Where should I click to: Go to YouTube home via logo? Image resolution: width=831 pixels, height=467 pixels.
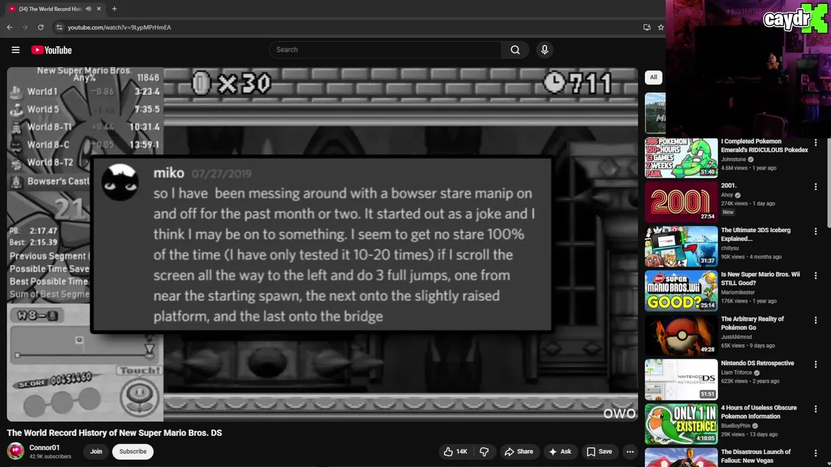click(x=51, y=50)
